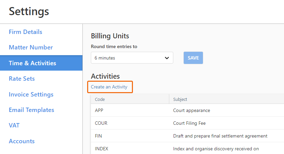Open the Firm Details settings page

[26, 32]
